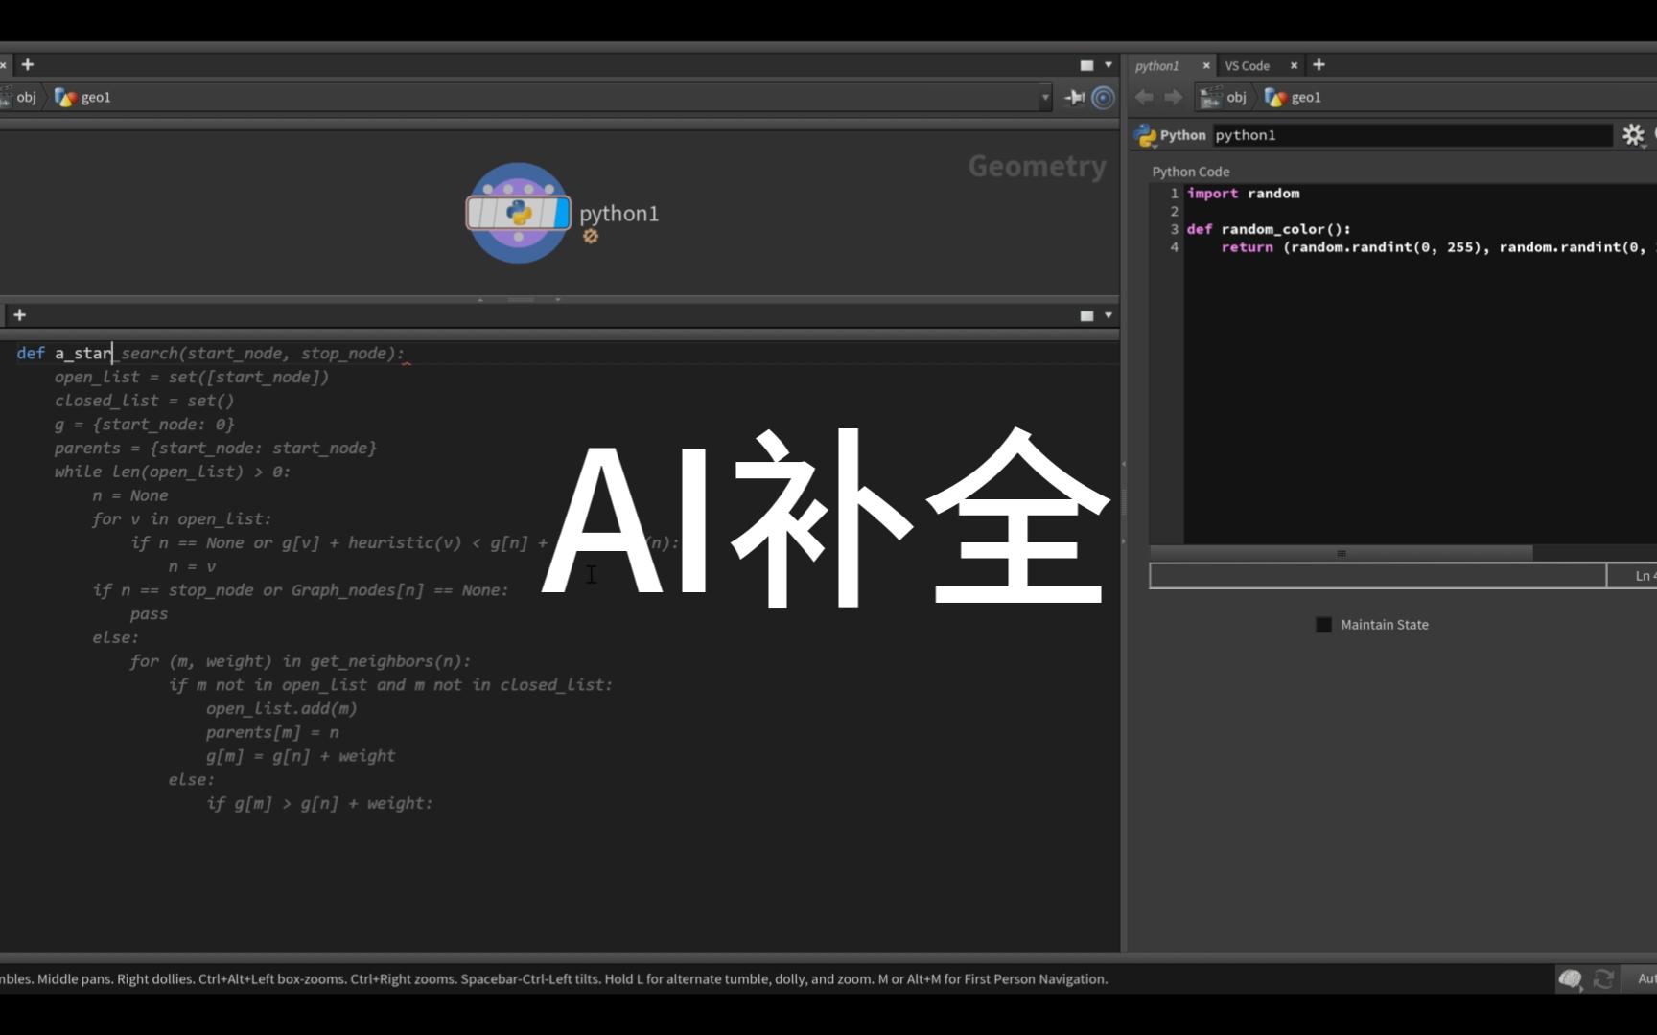Open the path history dropdown in the network editor
The width and height of the screenshot is (1657, 1035).
click(x=1045, y=97)
